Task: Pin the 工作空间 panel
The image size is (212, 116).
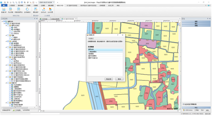Action: 35,19
